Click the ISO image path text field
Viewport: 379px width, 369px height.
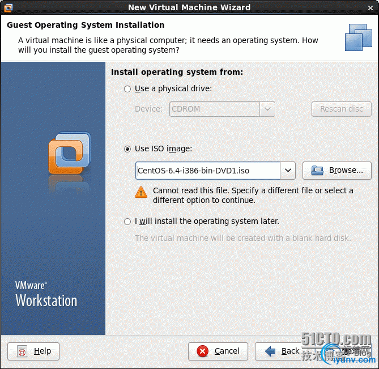(x=208, y=171)
